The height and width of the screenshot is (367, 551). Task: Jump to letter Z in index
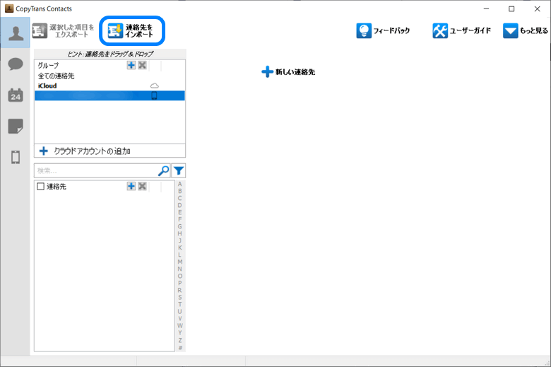click(x=180, y=340)
